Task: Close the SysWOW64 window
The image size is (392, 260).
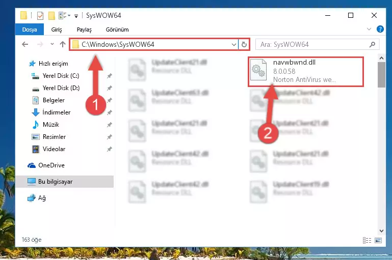Action: click(x=374, y=15)
